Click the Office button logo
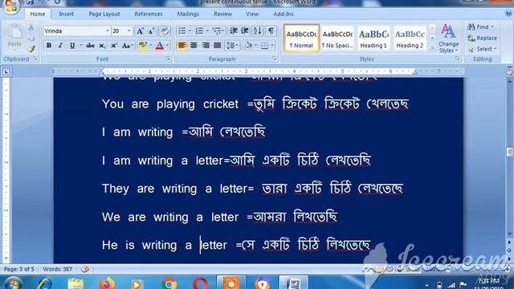This screenshot has width=514, height=289. [11, 6]
